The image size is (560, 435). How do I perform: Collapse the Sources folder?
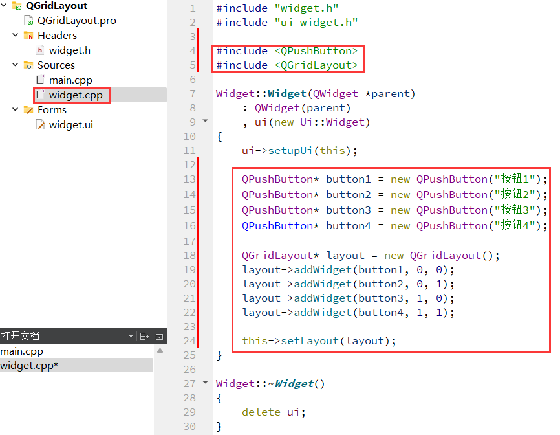tap(16, 64)
